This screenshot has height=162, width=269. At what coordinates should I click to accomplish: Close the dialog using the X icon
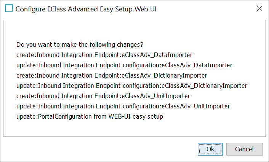coord(259,9)
